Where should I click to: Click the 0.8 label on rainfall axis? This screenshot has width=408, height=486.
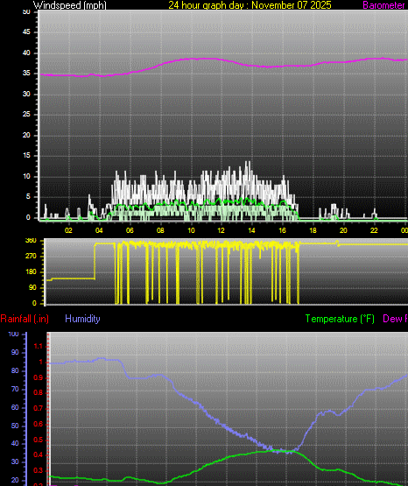pos(38,393)
